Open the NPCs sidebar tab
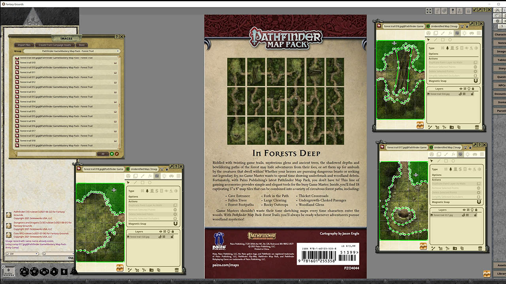This screenshot has width=506, height=284. tap(500, 85)
